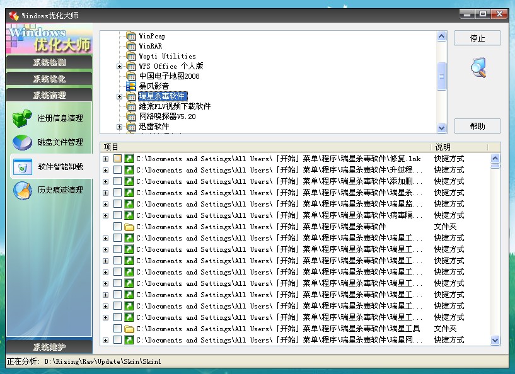515x374 pixels.
Task: Click shortcut icon of the 病毒隔... row
Action: coord(129,215)
